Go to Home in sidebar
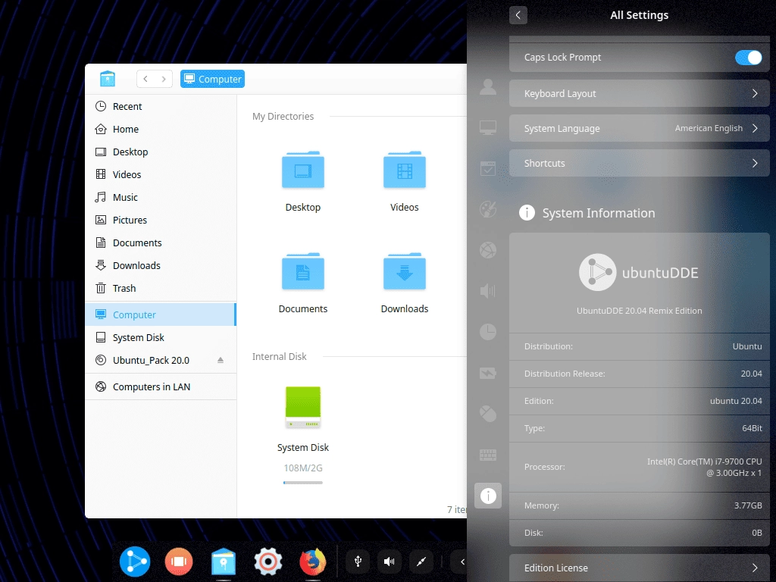 point(161,129)
